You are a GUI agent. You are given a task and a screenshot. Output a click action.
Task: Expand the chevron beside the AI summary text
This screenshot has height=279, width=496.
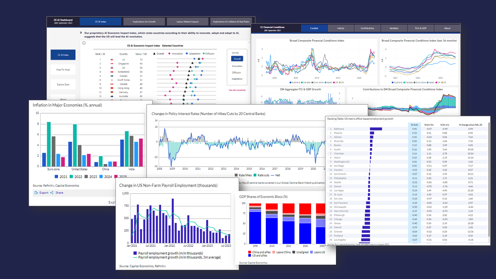tap(81, 33)
